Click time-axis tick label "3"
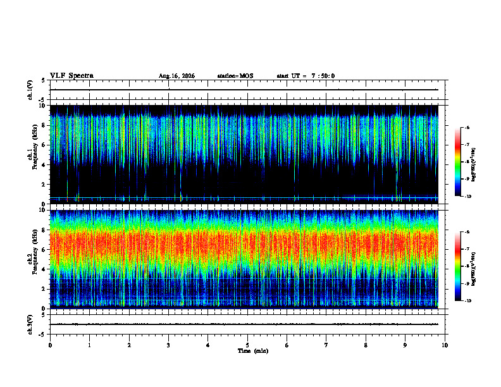The height and width of the screenshot is (387, 501). pos(168,345)
